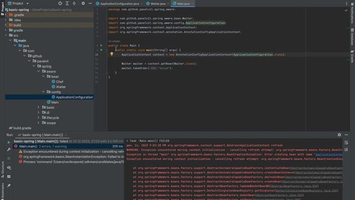
Task: Click the stop square in Run toolbar
Action: (x=9, y=158)
